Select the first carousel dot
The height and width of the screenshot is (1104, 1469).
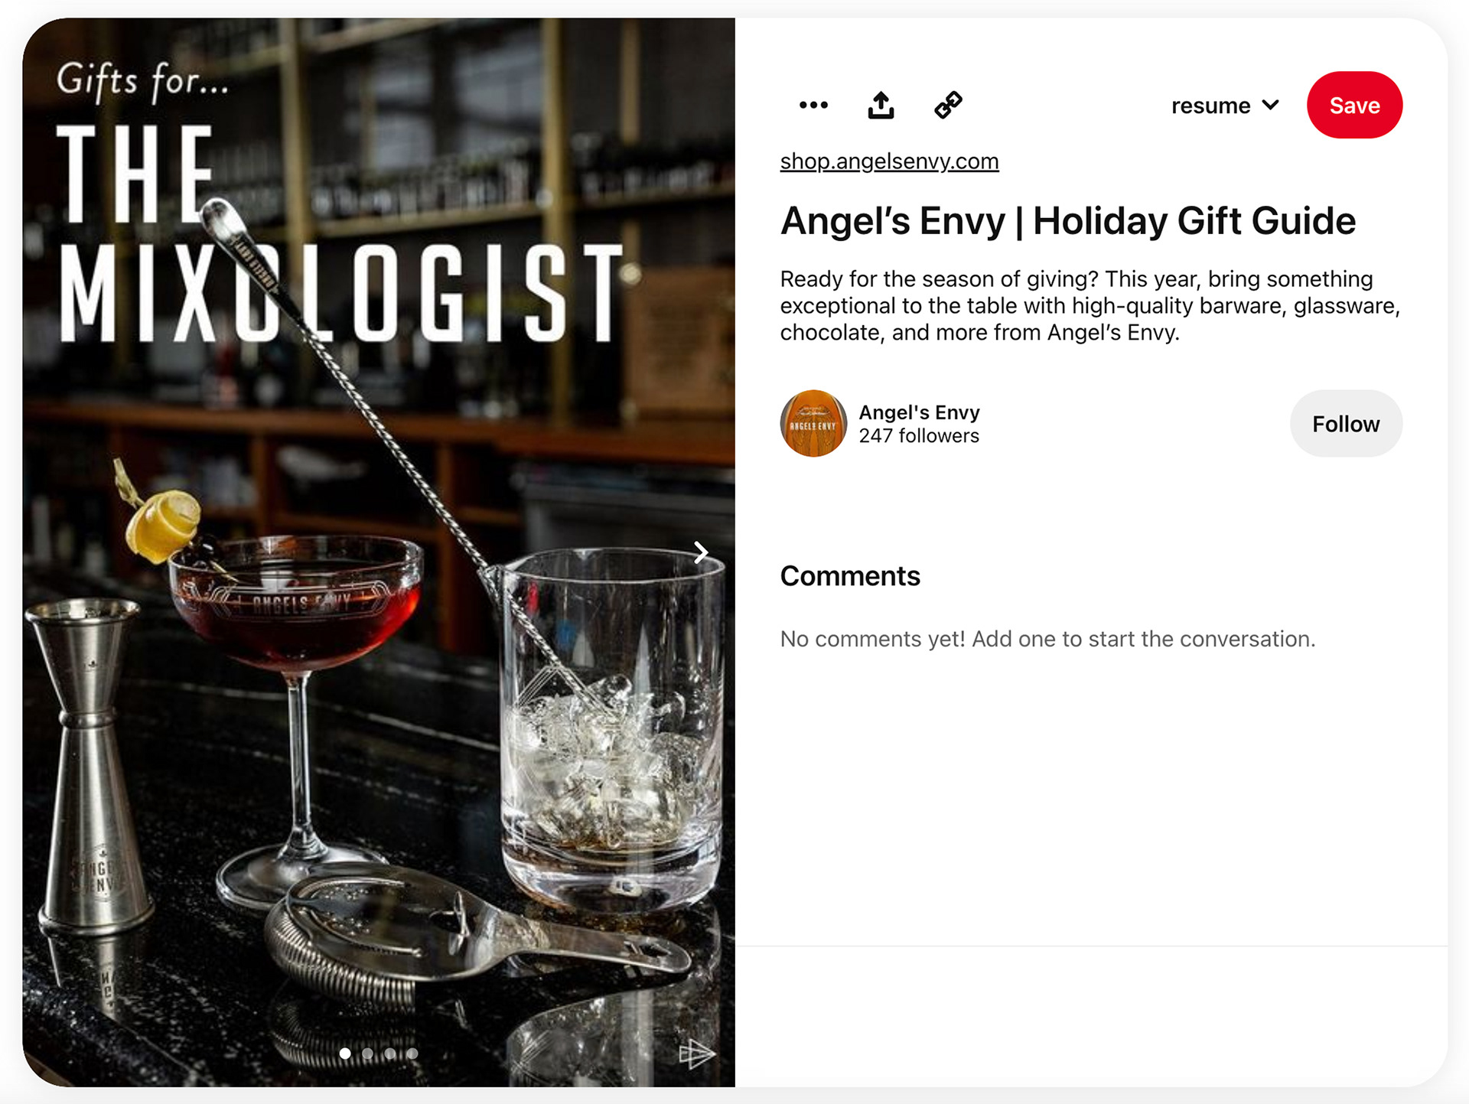pyautogui.click(x=345, y=1054)
